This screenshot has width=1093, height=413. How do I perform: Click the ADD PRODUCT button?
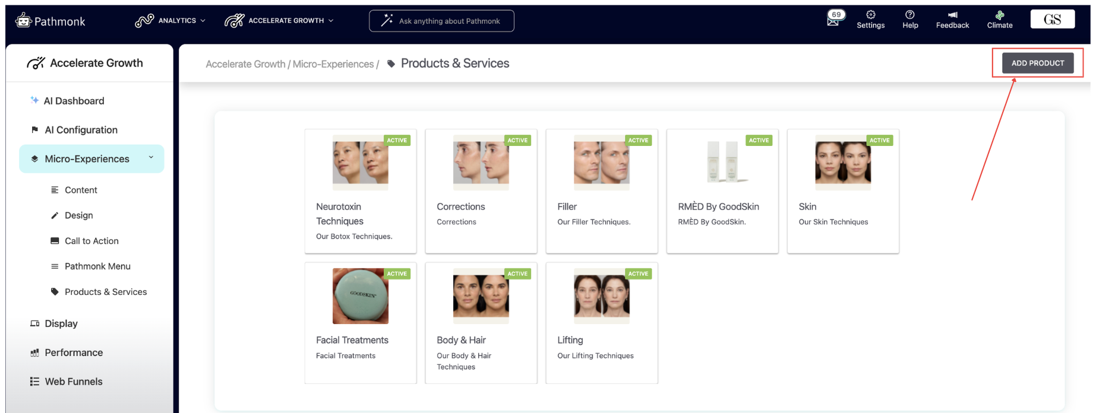(x=1038, y=63)
